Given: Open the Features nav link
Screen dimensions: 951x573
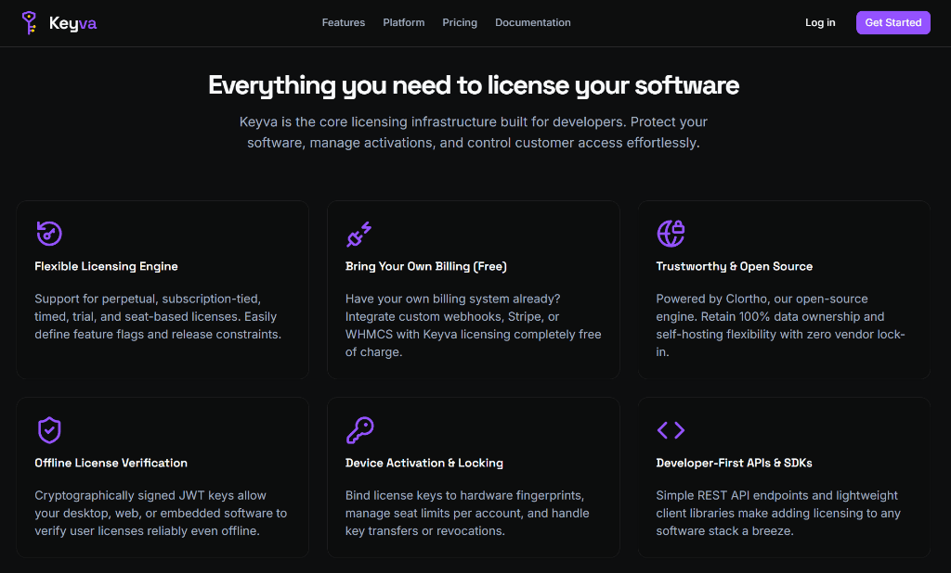Looking at the screenshot, I should [x=344, y=22].
